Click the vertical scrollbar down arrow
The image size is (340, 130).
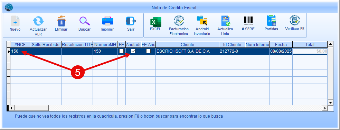330,102
